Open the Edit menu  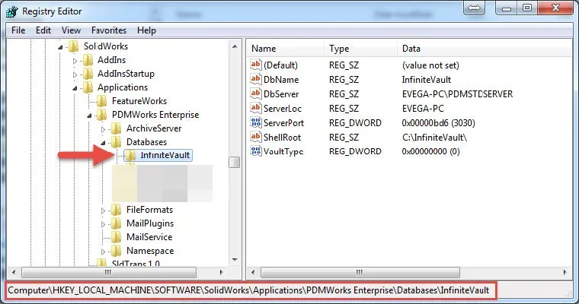43,30
